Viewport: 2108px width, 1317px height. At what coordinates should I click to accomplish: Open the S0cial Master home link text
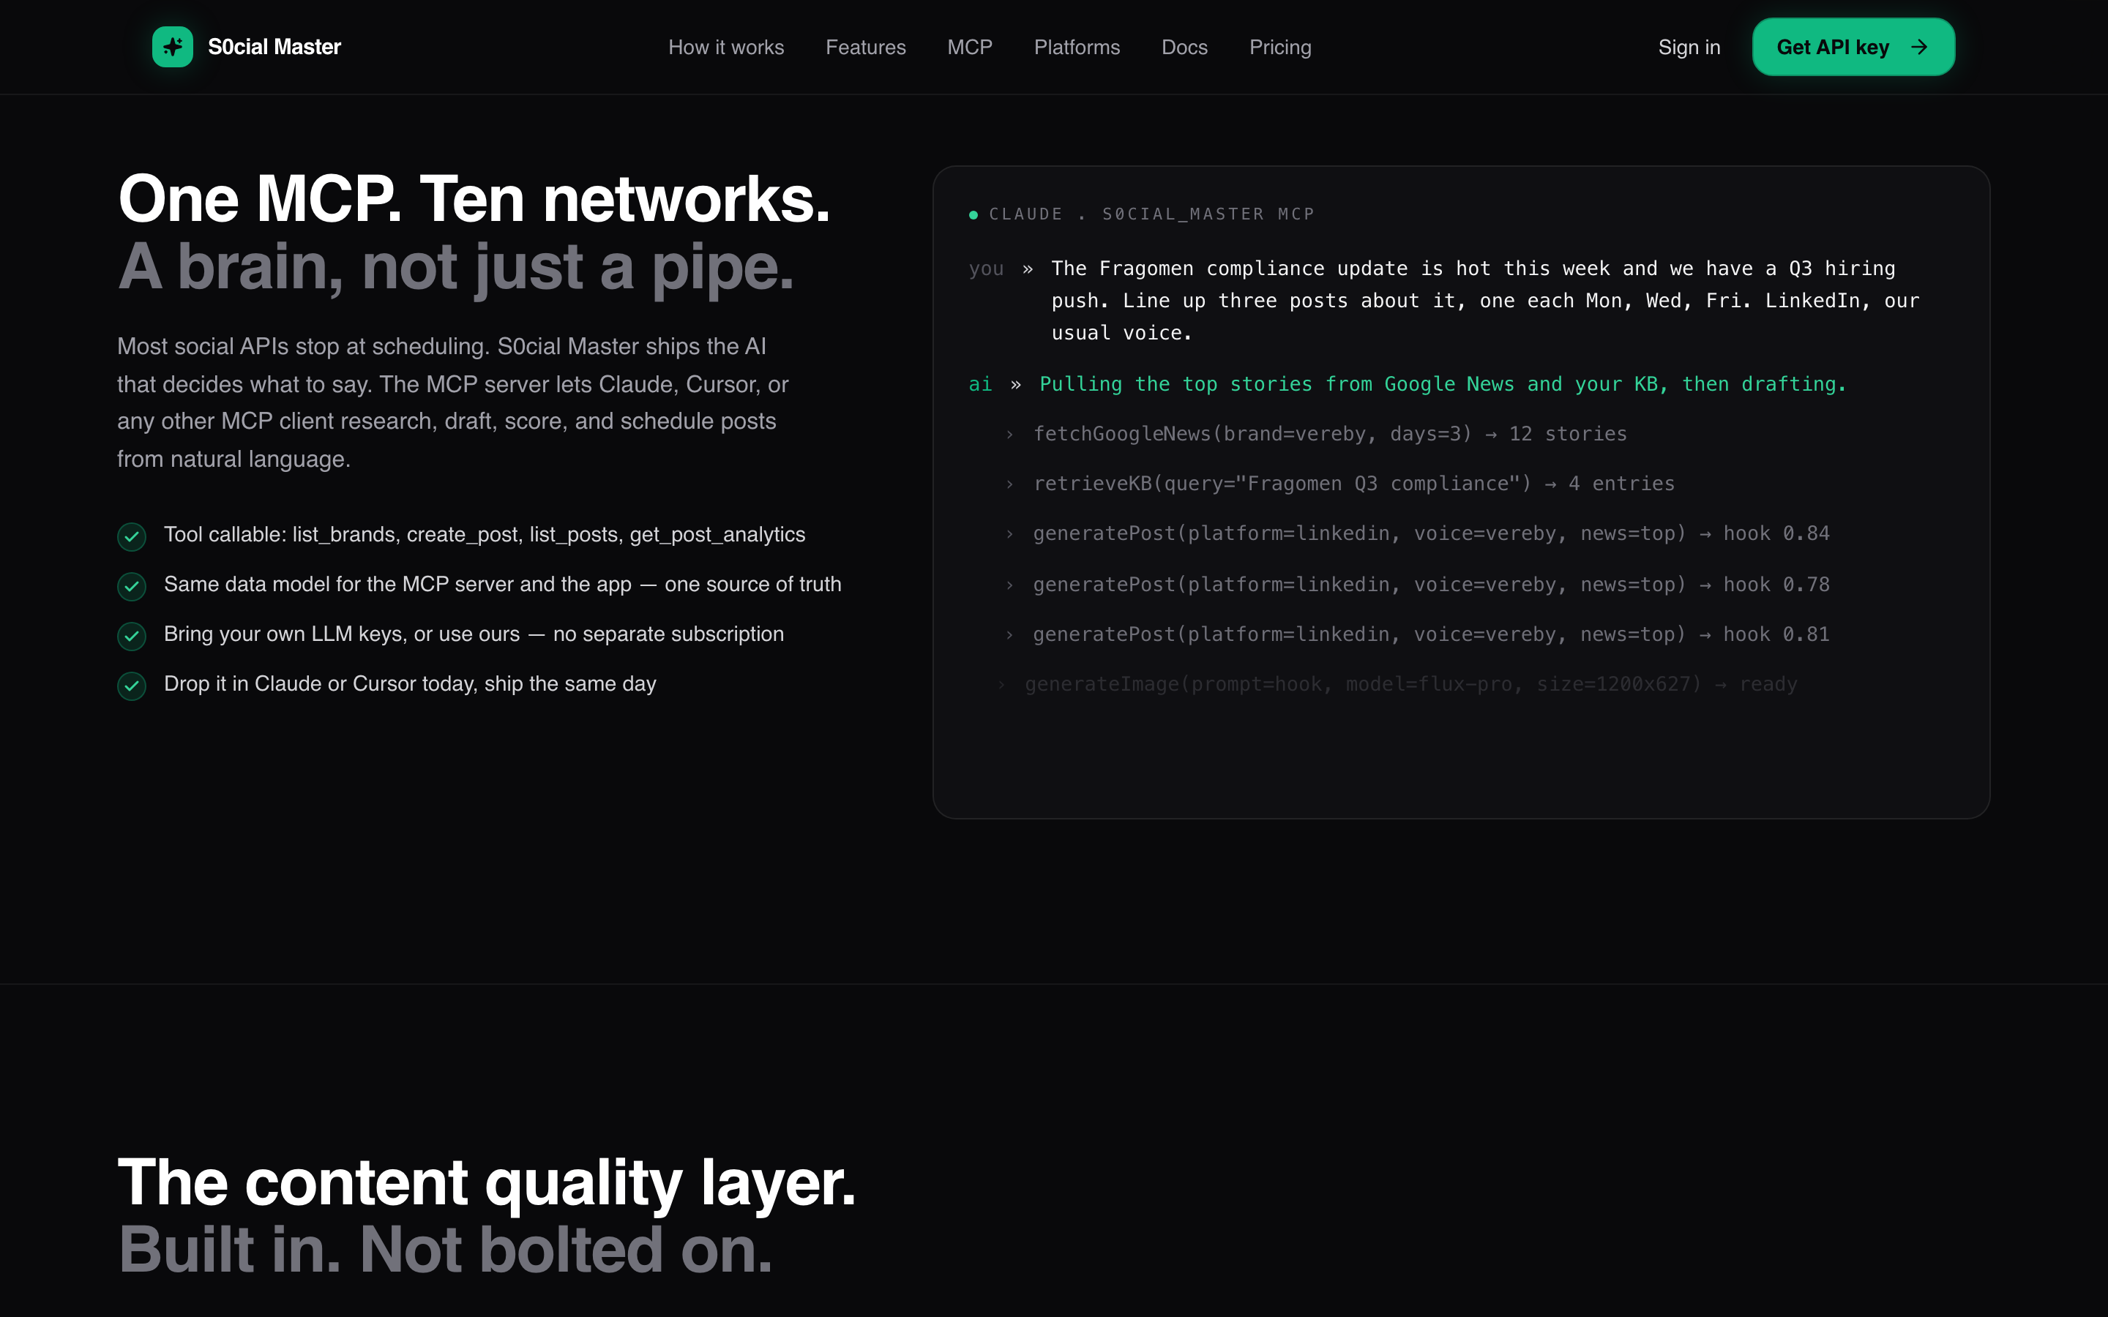coord(274,47)
